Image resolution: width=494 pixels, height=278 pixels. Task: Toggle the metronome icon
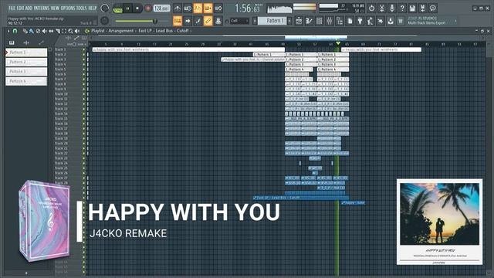(x=178, y=8)
